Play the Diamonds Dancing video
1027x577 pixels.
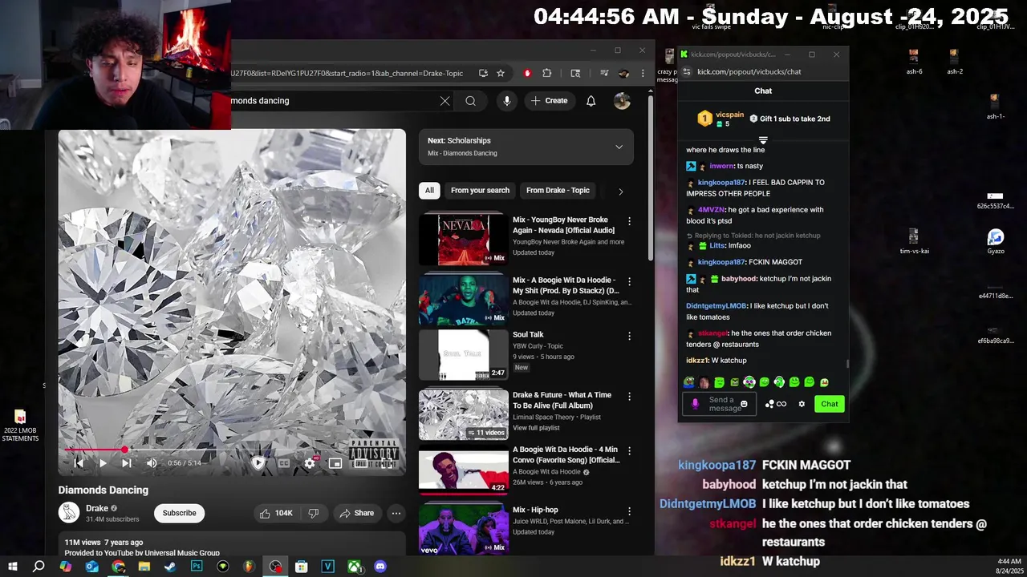point(103,462)
